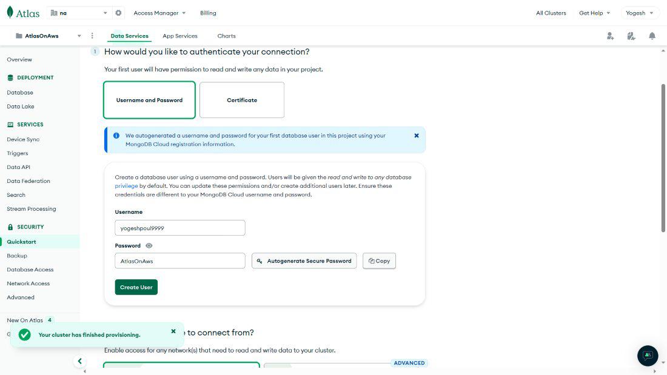Select Username and Password authentication
Image resolution: width=667 pixels, height=375 pixels.
coord(149,100)
